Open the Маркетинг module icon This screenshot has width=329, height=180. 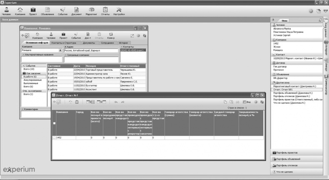tap(91, 10)
